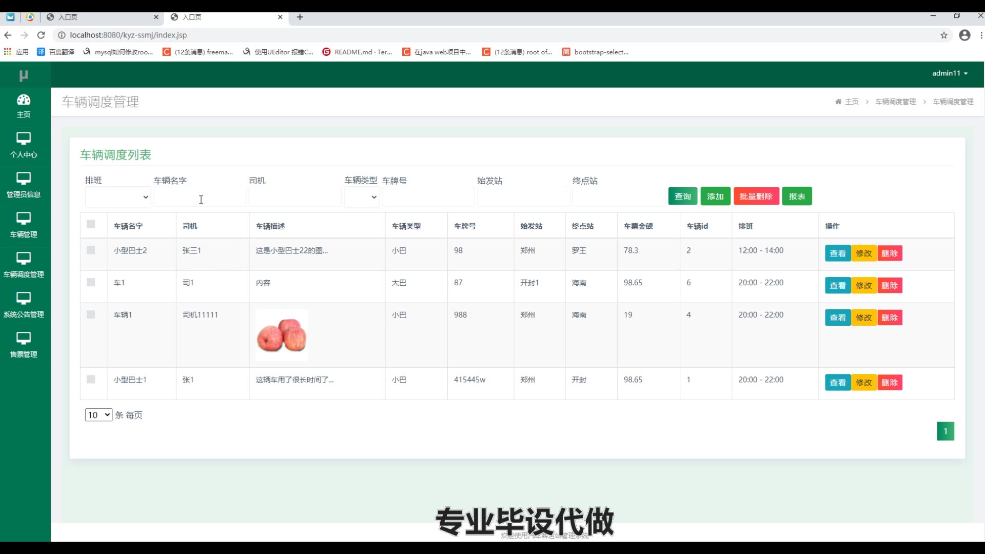Open 售票管理 sidebar item
Image resolution: width=985 pixels, height=554 pixels.
pyautogui.click(x=24, y=345)
